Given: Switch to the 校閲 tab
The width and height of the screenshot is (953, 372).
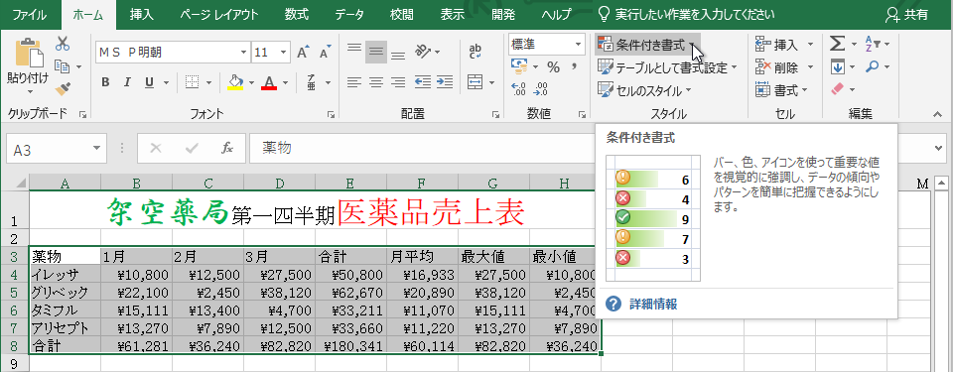Looking at the screenshot, I should click(402, 15).
